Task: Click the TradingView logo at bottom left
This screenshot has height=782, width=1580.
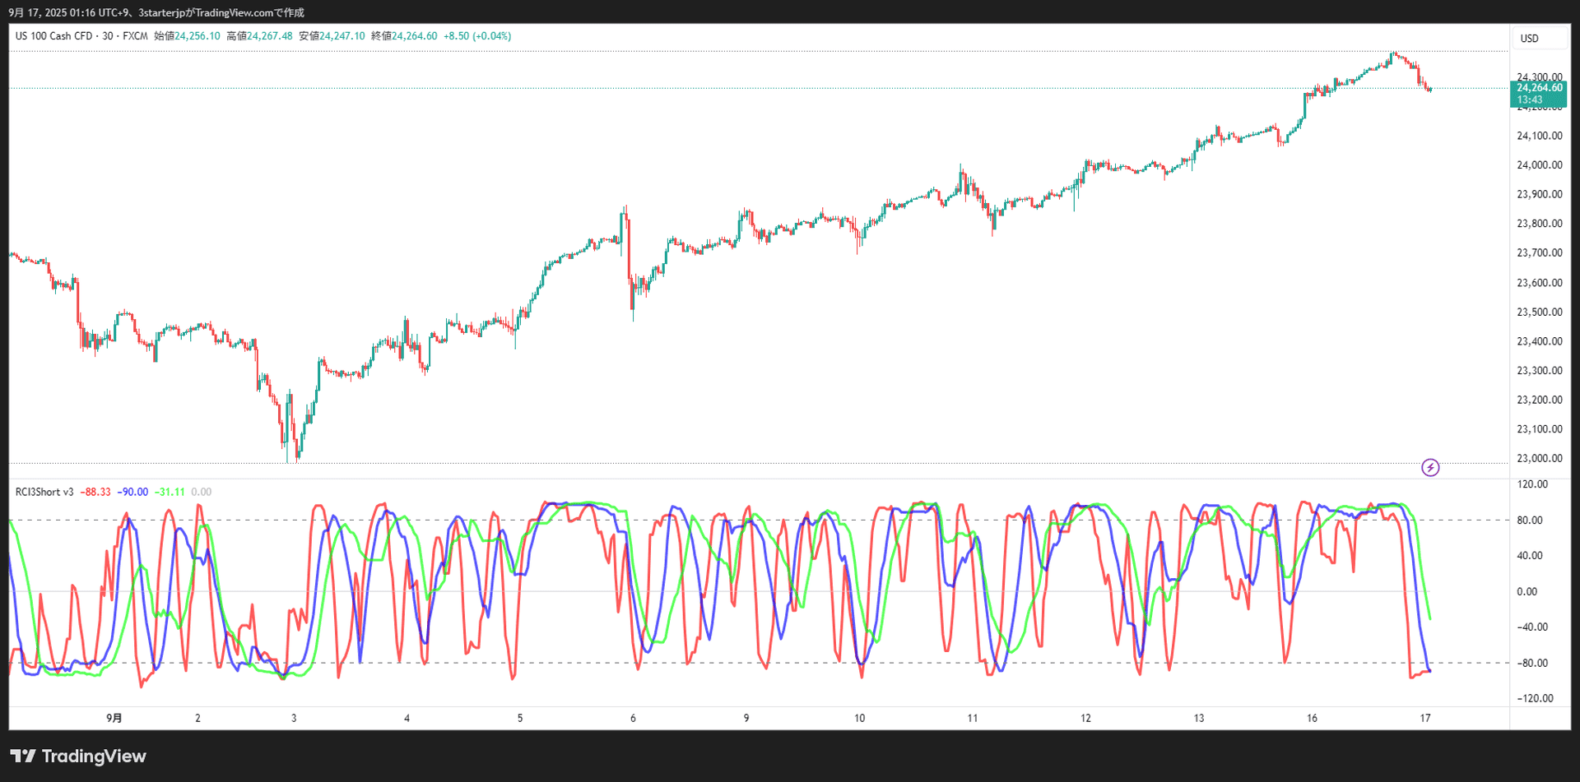Action: pyautogui.click(x=78, y=756)
